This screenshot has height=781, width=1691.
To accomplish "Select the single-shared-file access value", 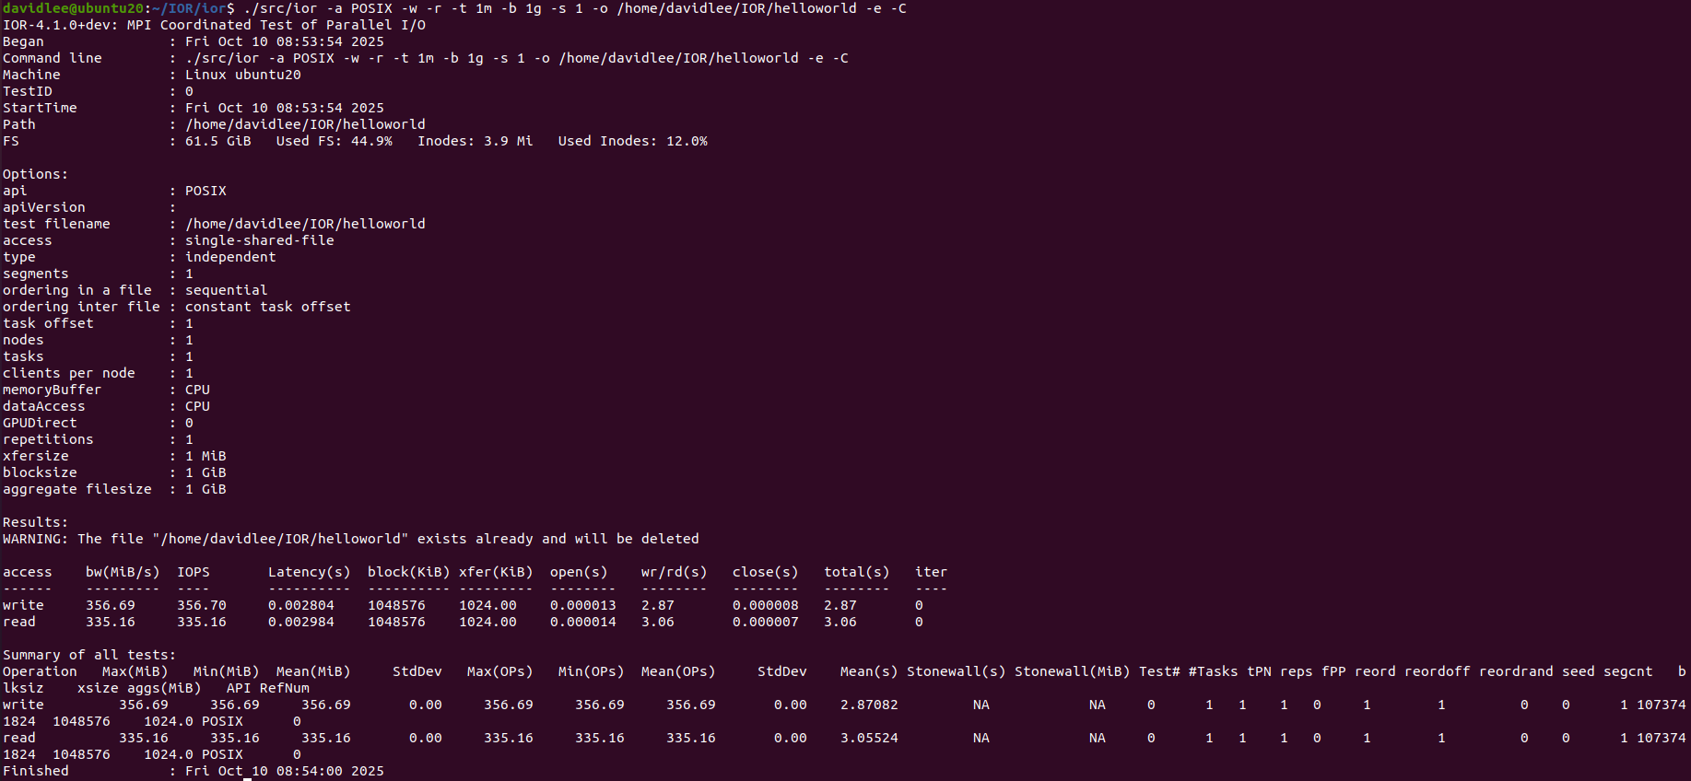I will [259, 240].
